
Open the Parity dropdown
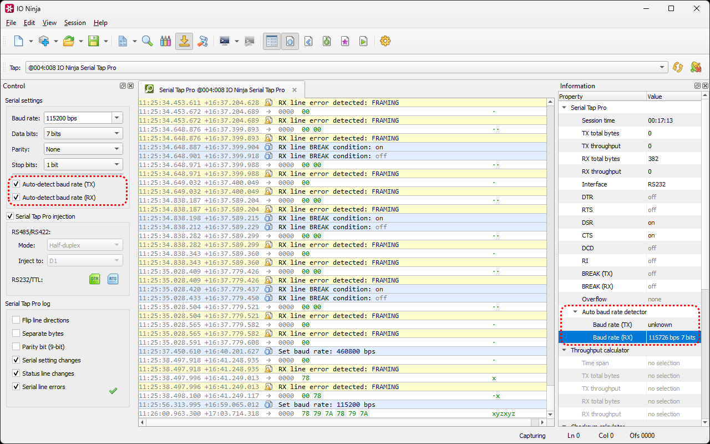(x=116, y=149)
